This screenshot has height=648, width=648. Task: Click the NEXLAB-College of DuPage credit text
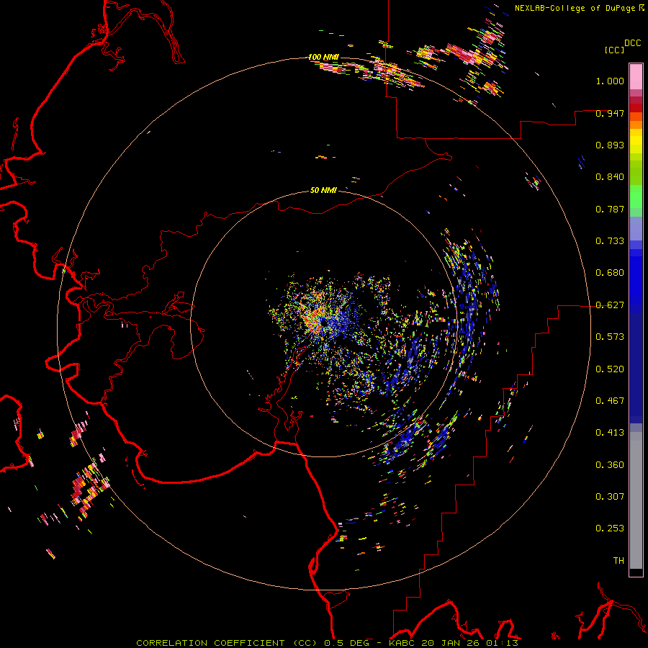coord(580,8)
